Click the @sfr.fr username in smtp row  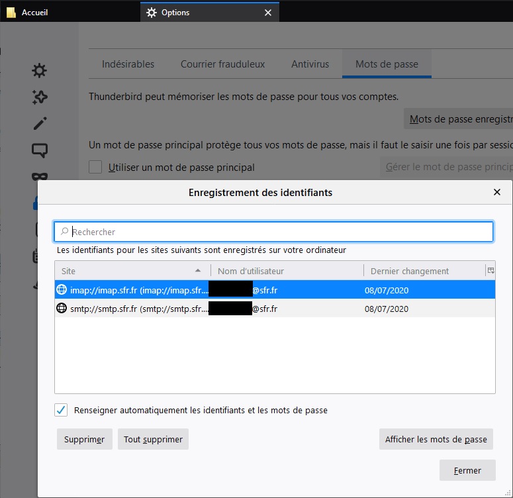265,309
